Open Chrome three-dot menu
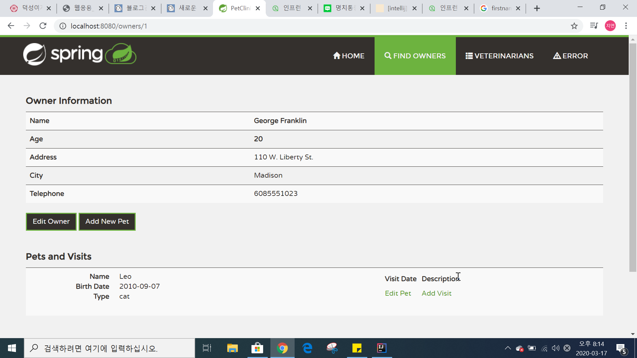Image resolution: width=637 pixels, height=358 pixels. coord(626,26)
